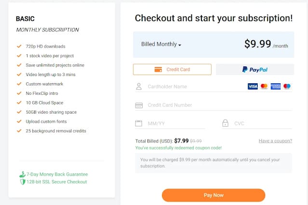Open the Billed Monthly dropdown

161,44
